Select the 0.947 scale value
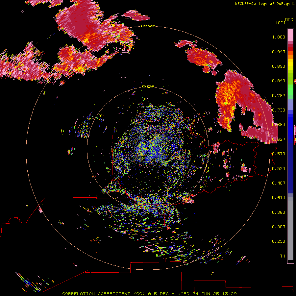 (279, 52)
